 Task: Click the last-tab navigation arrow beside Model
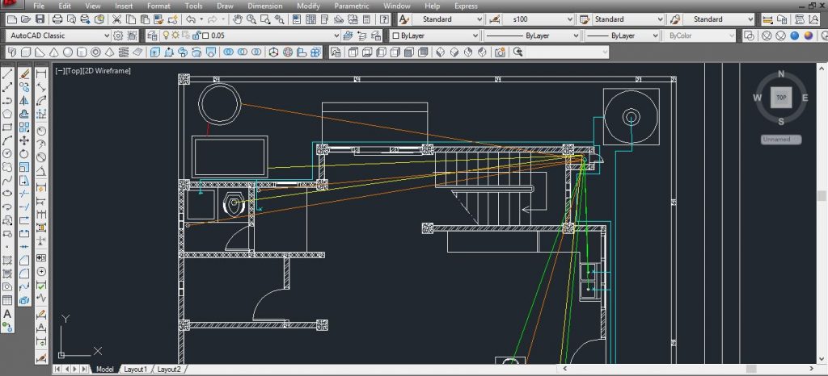[x=84, y=370]
